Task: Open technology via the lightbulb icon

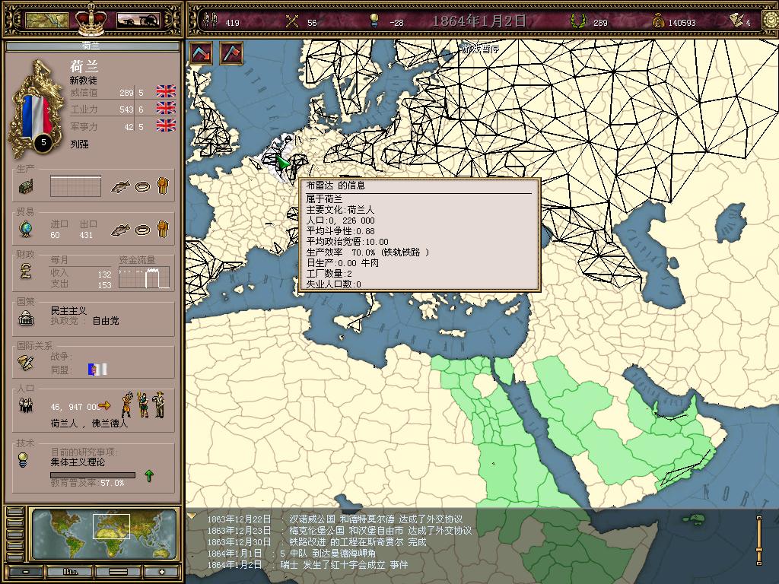Action: [x=23, y=460]
